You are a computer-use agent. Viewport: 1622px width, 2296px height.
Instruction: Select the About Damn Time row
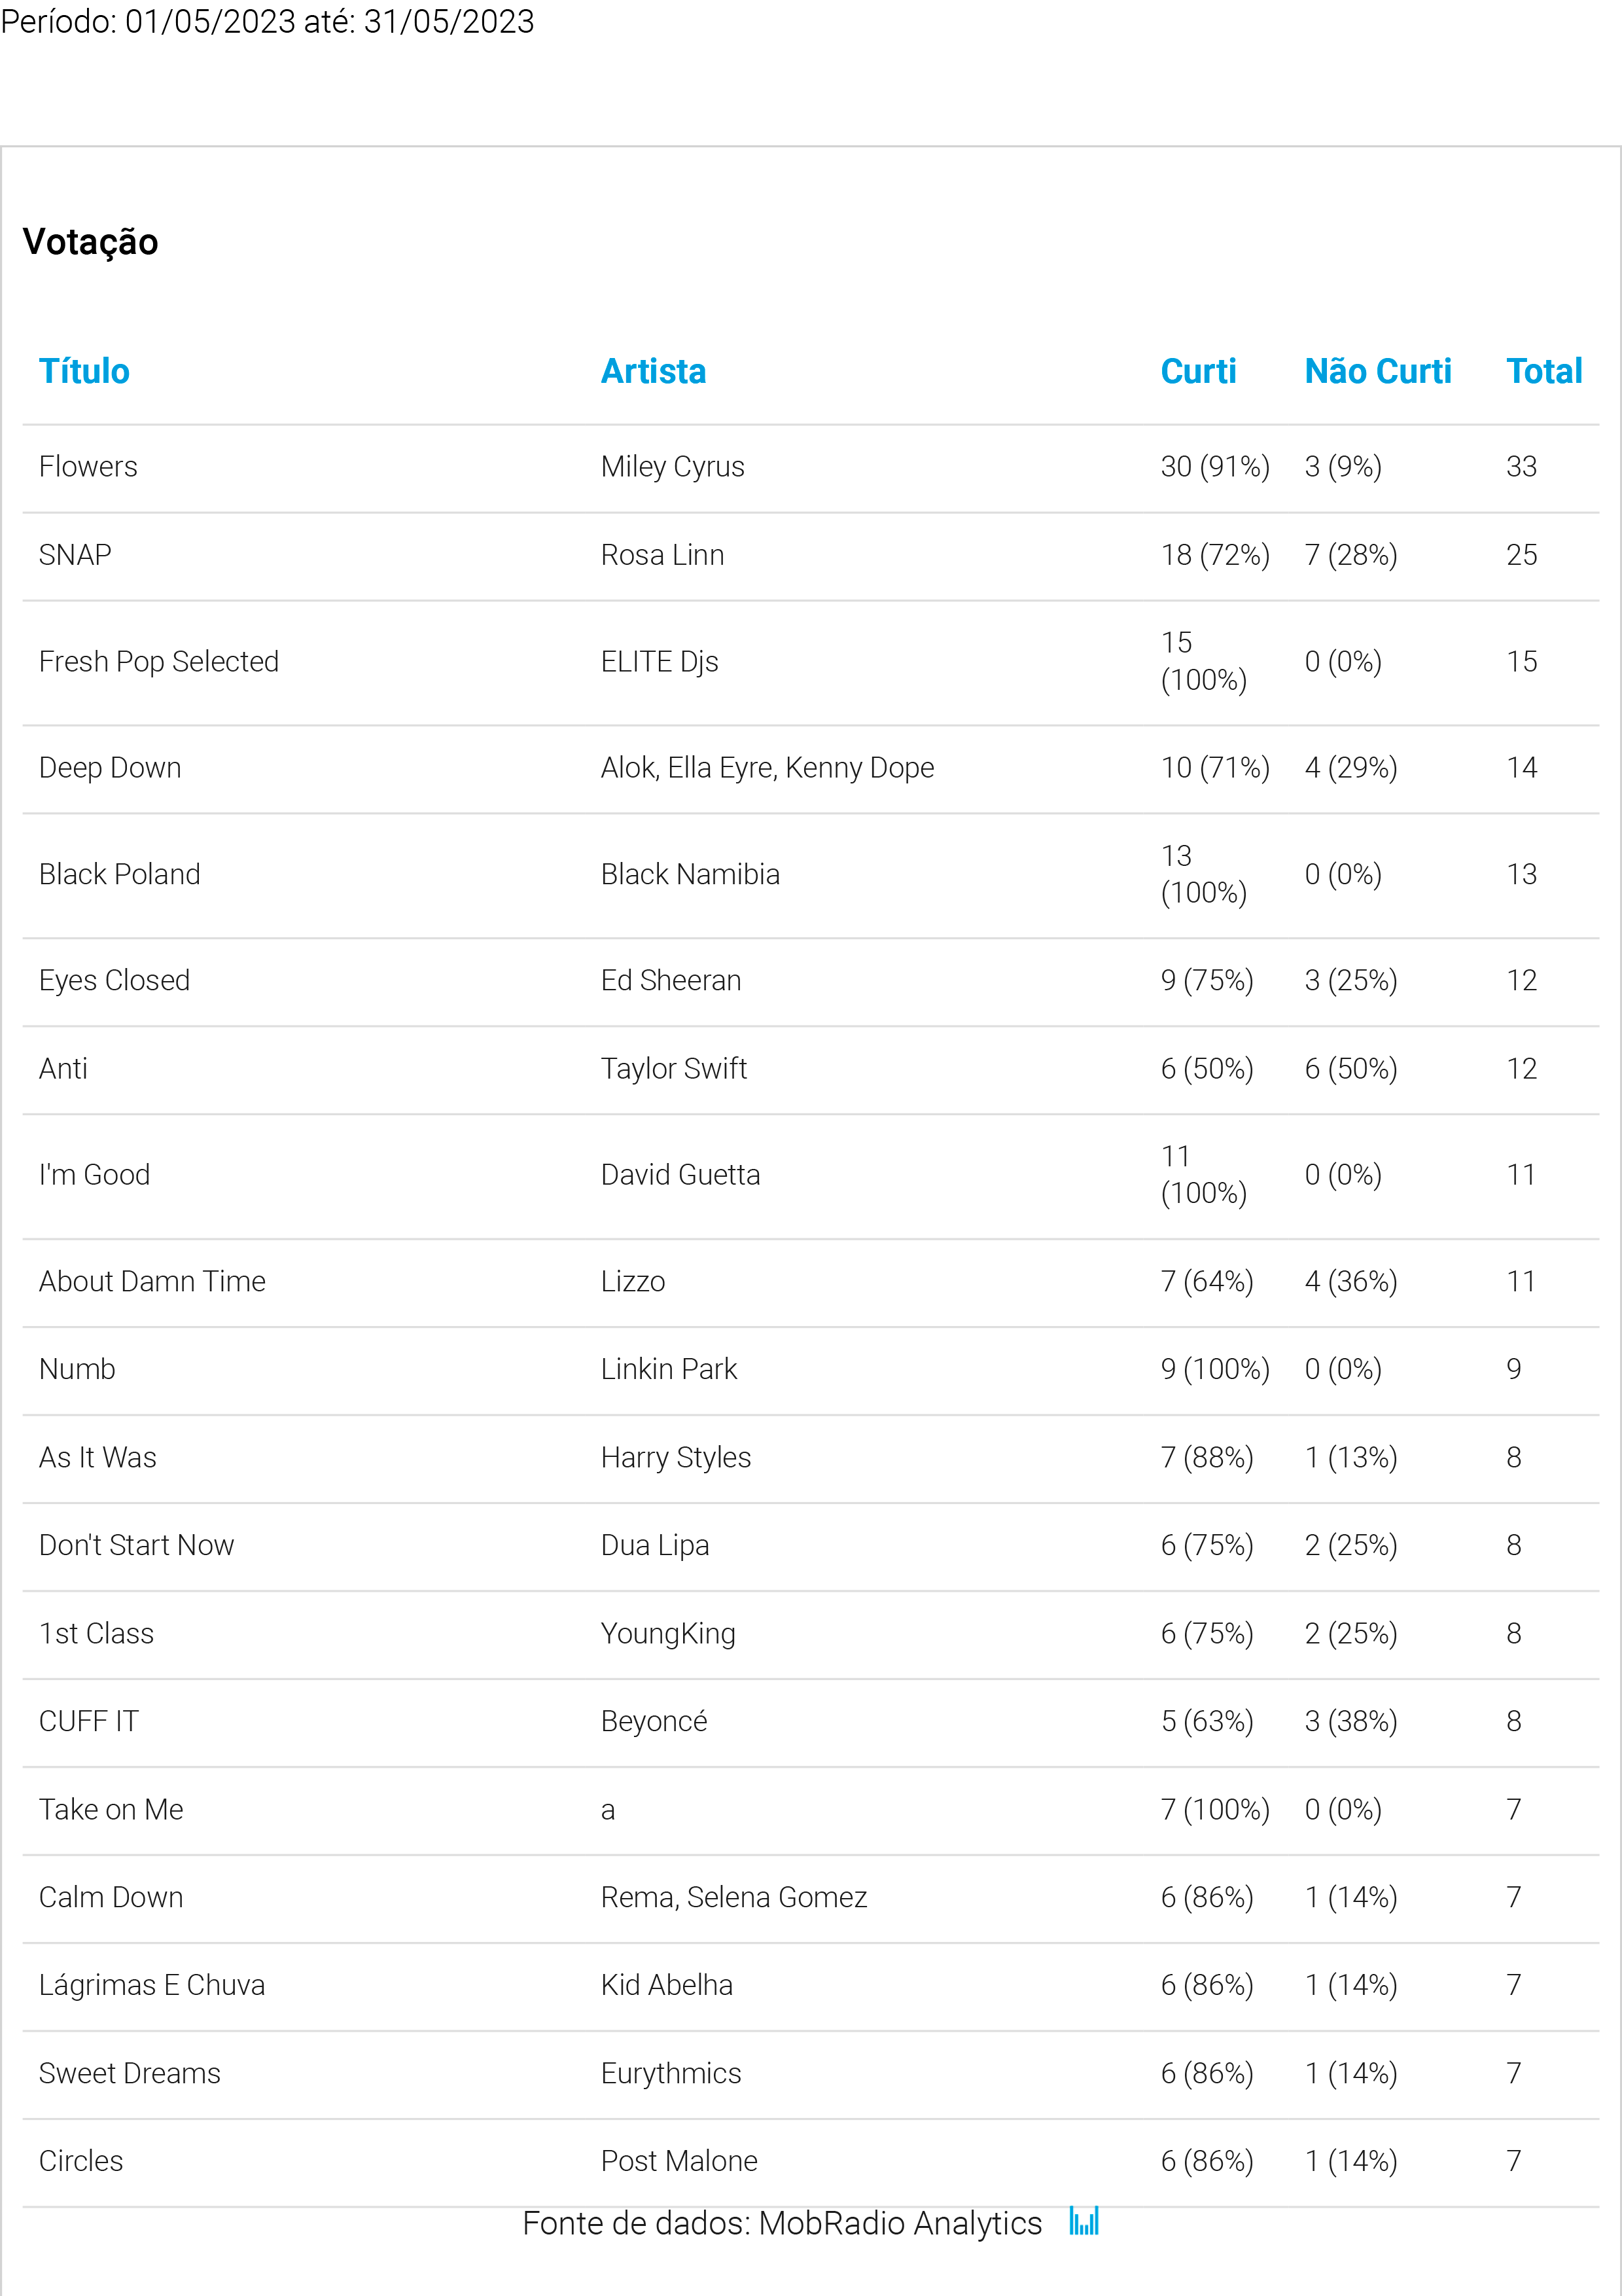click(152, 1282)
